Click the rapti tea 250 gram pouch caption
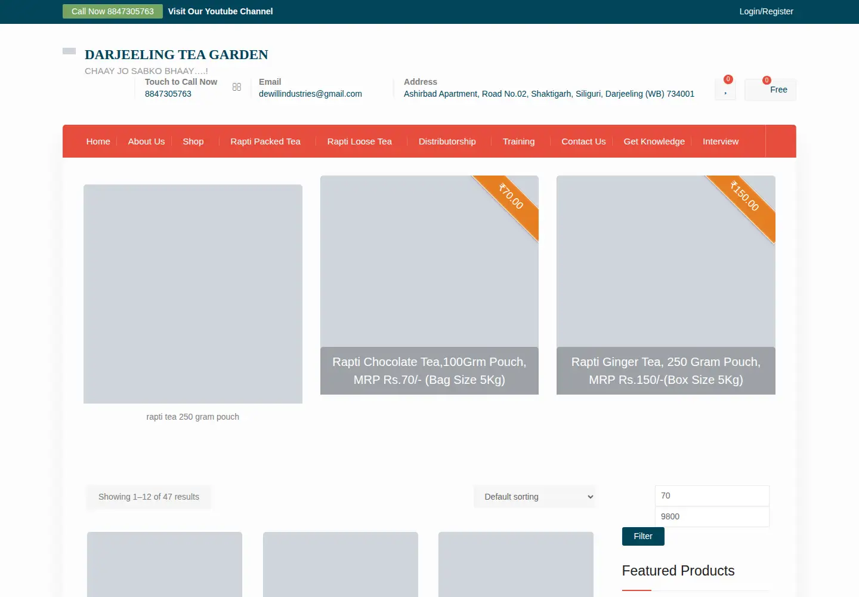Screen dimensions: 859x597 coord(193,417)
